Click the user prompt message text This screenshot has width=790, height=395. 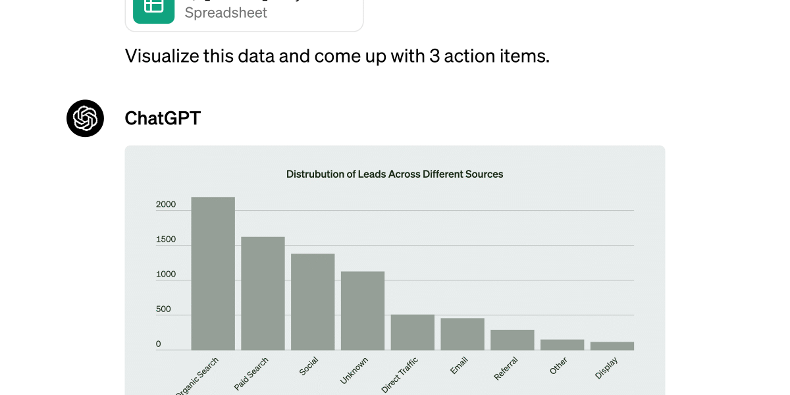pyautogui.click(x=337, y=56)
